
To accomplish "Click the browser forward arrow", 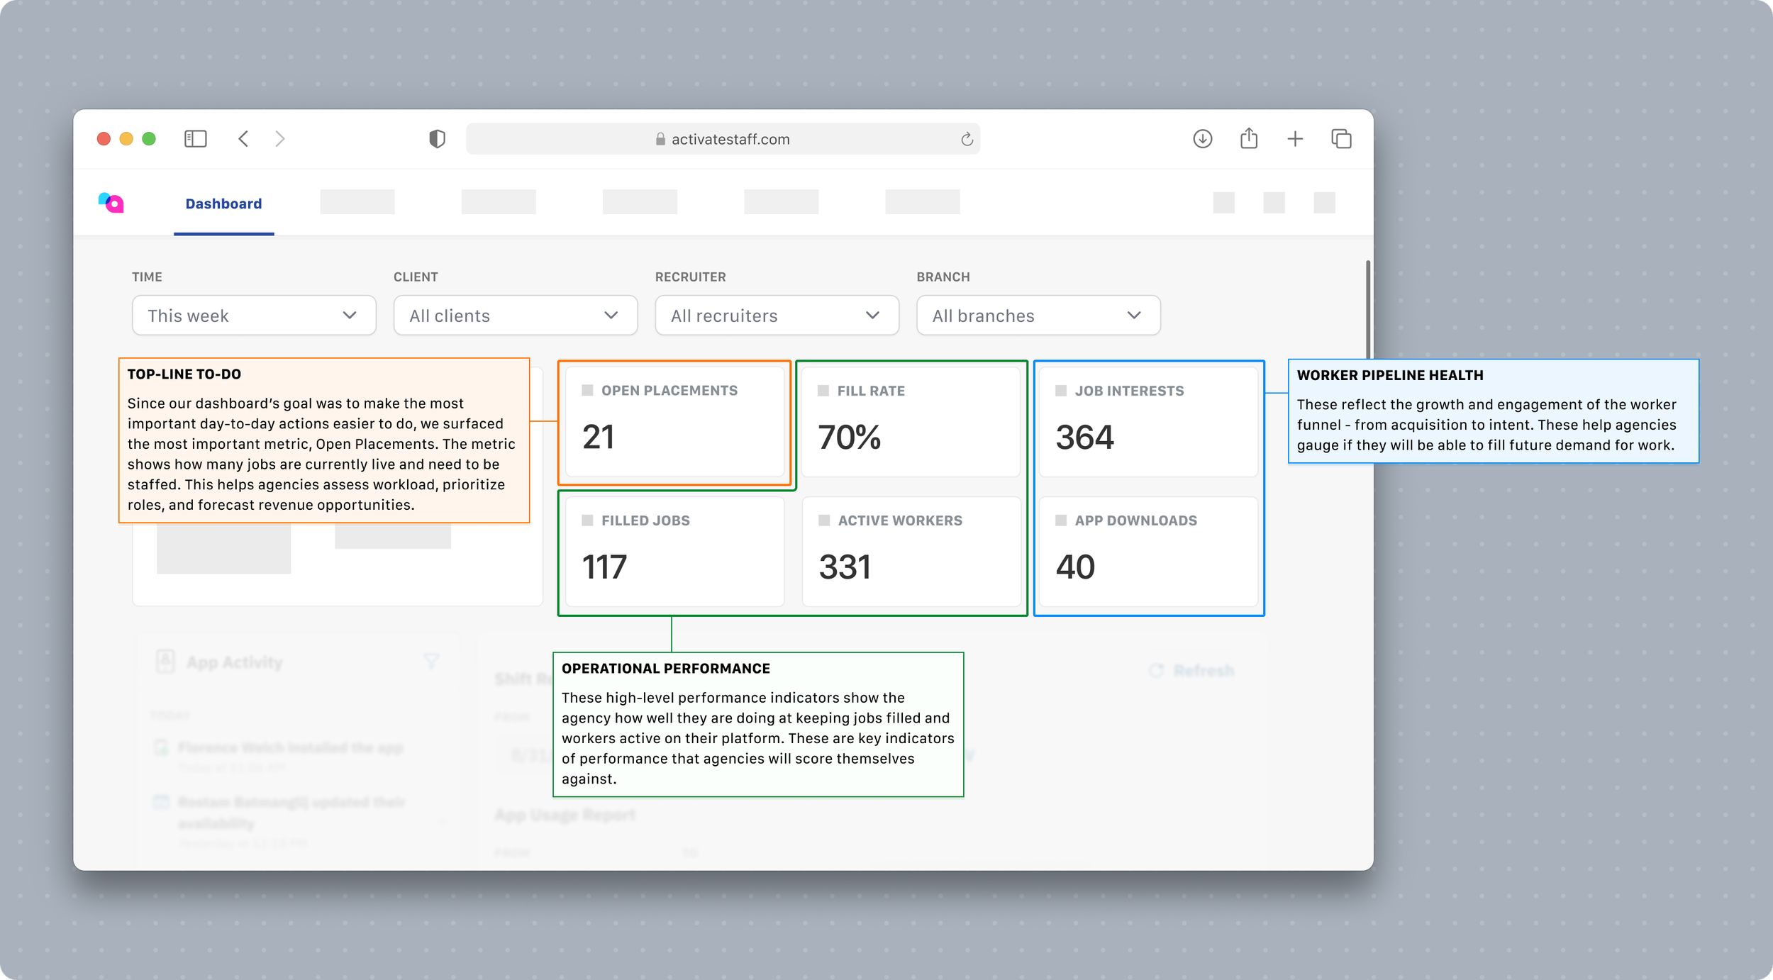I will pos(280,139).
